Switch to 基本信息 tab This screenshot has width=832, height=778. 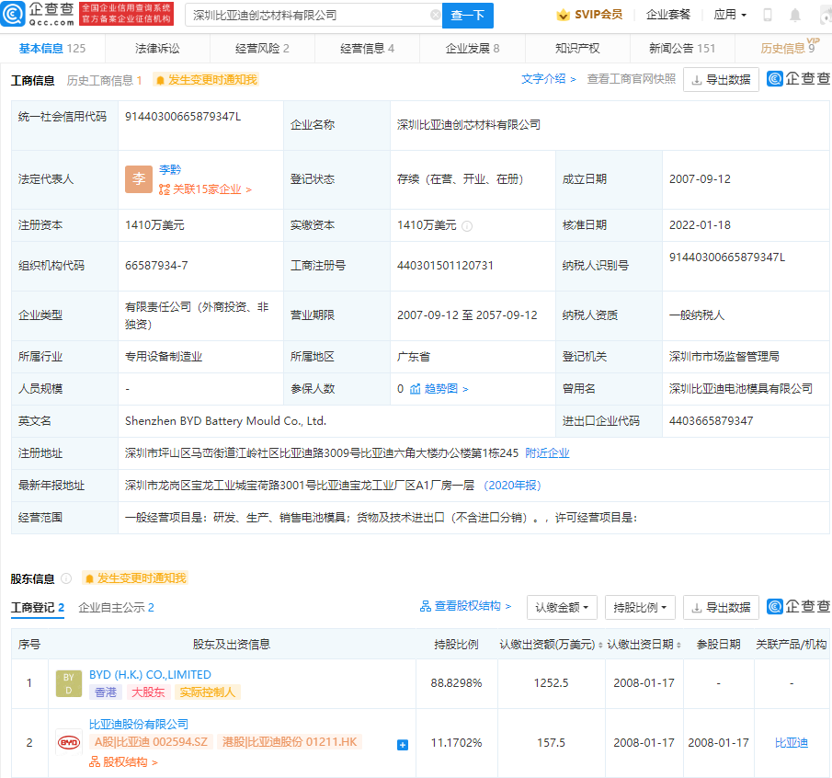pos(52,49)
